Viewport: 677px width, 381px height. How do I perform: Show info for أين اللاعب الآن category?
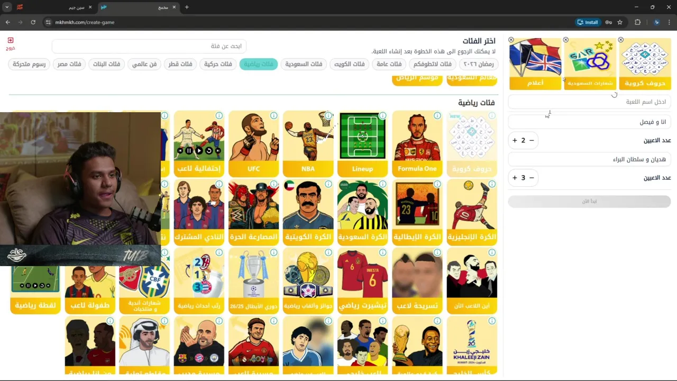(492, 253)
